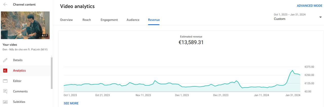Click the back arrow beside Channel content

5,5
